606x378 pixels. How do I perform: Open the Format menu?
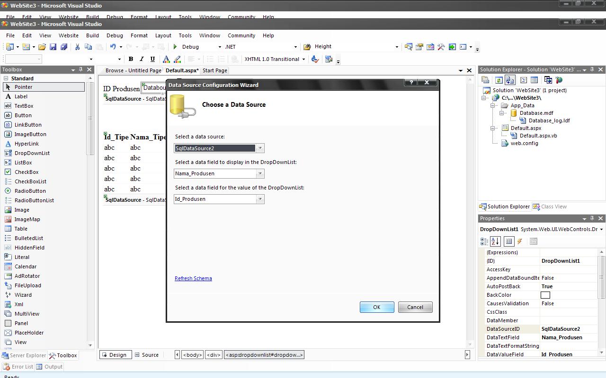pyautogui.click(x=139, y=35)
